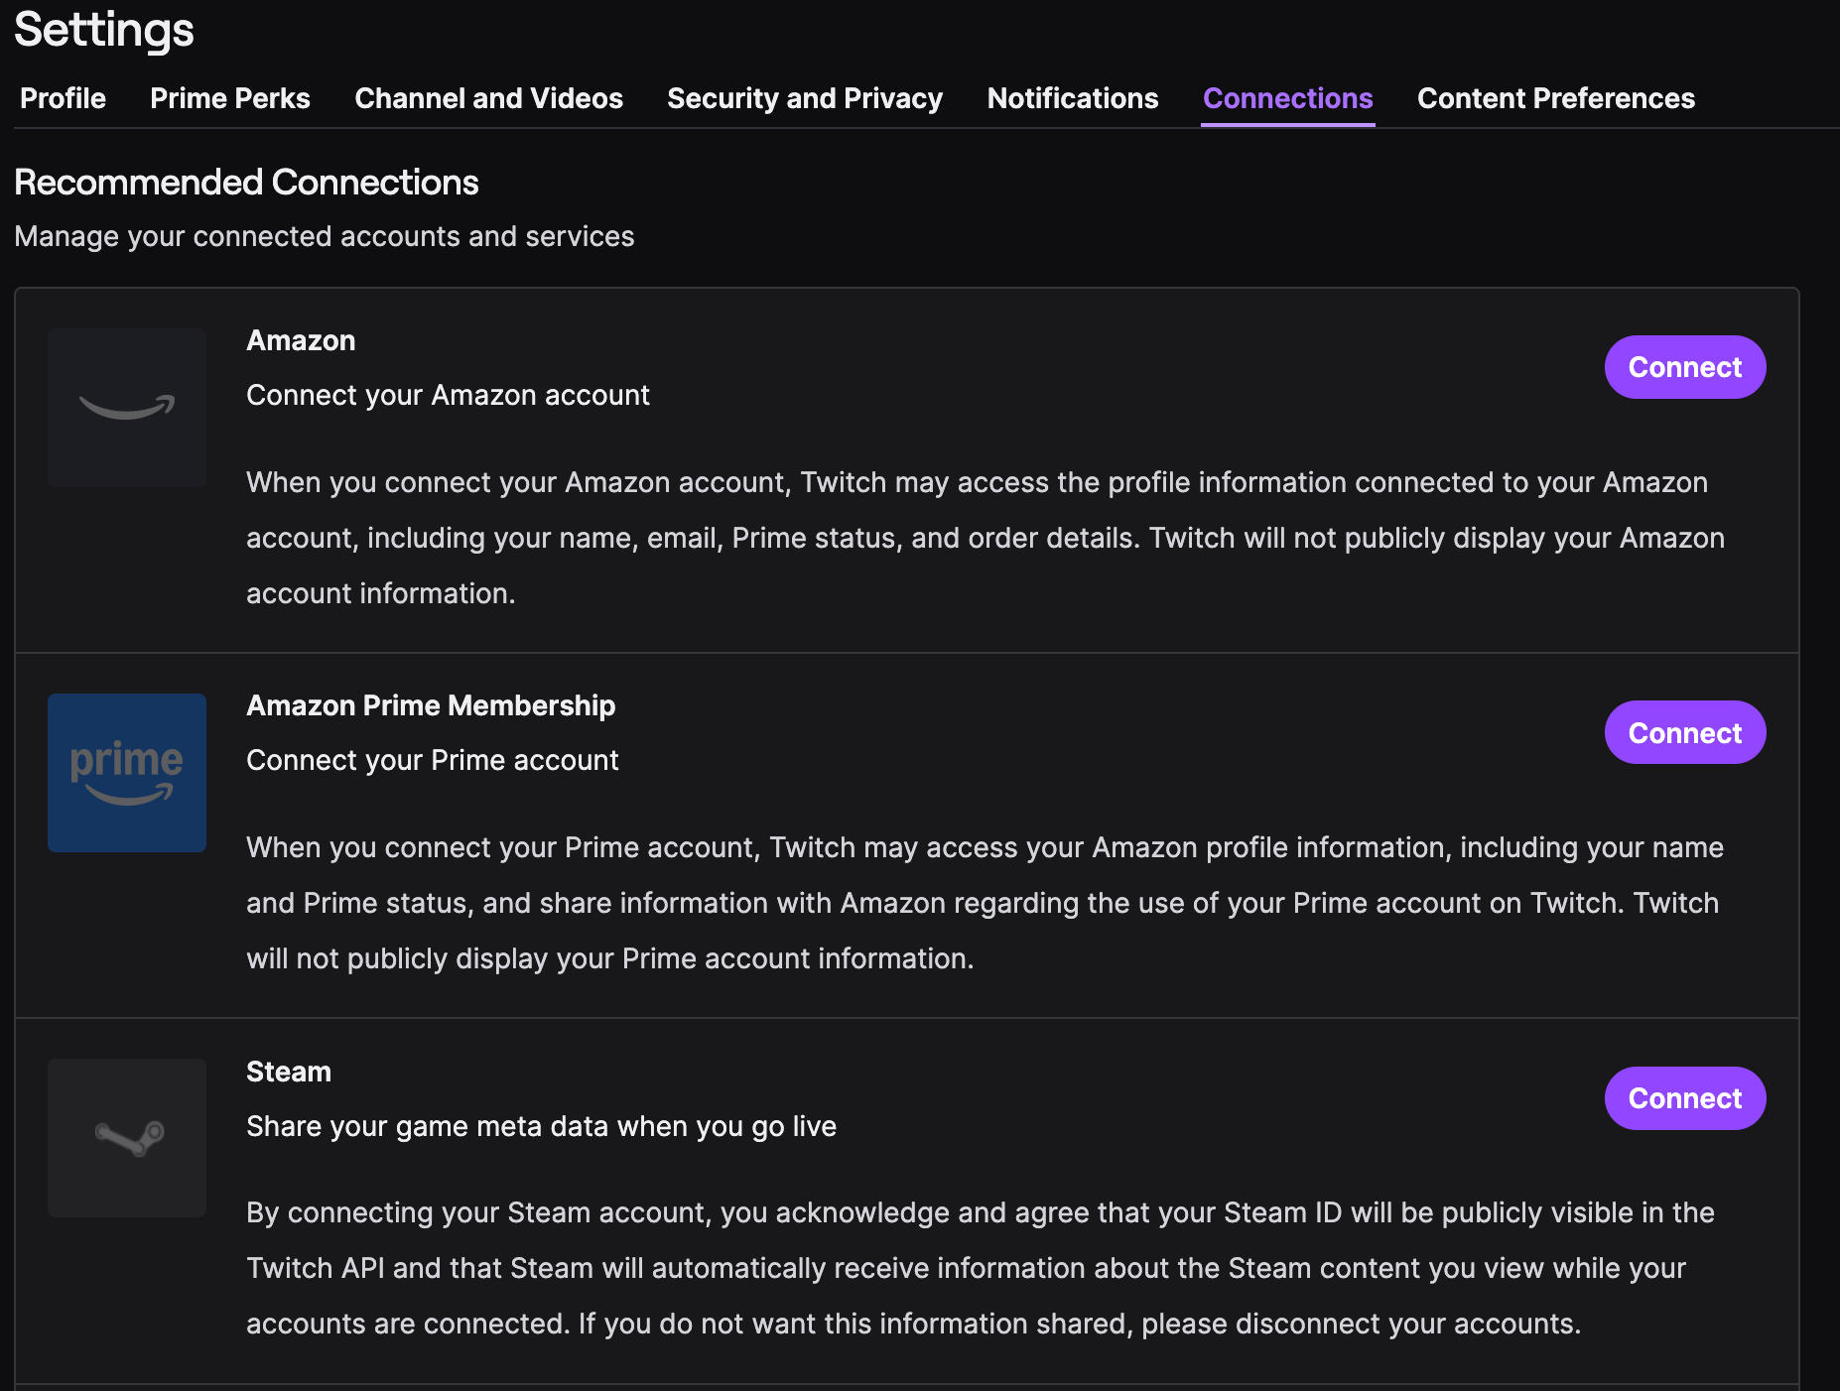The width and height of the screenshot is (1840, 1391).
Task: Connect the Amazon Prime Membership
Action: [x=1684, y=732]
